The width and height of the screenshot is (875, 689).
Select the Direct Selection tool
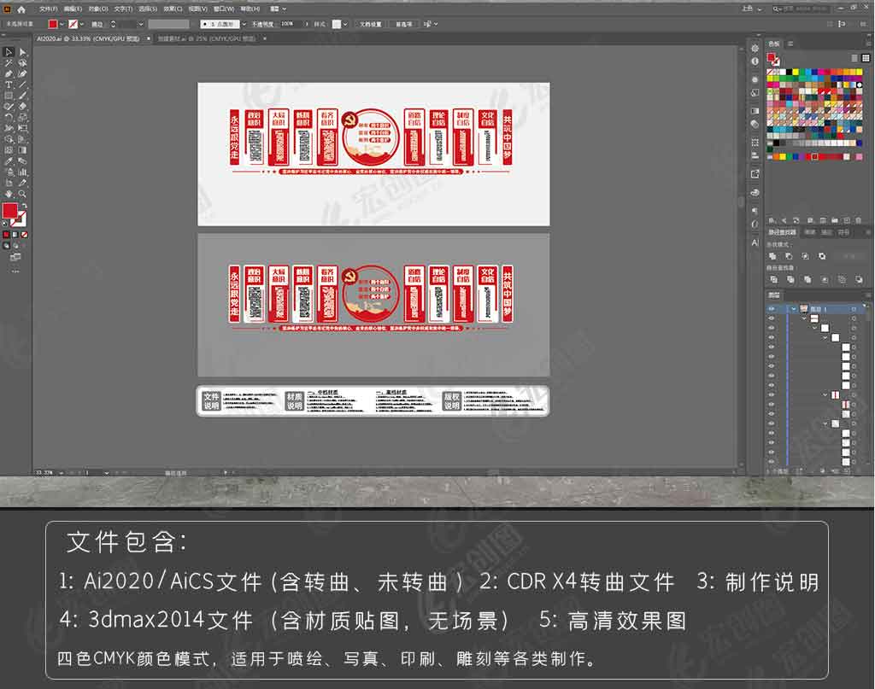[22, 52]
